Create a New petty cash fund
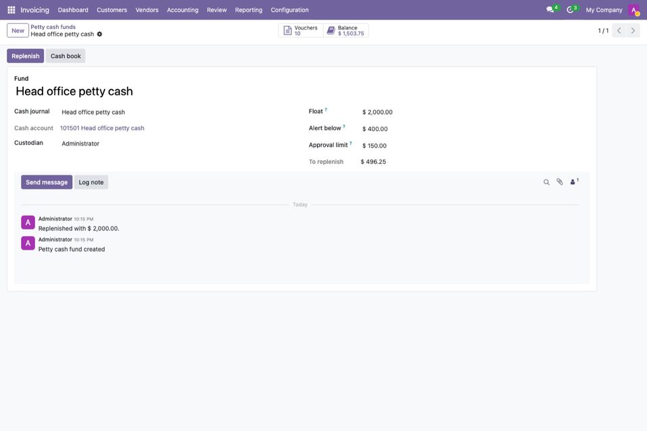Viewport: 647px width, 431px height. pos(18,30)
